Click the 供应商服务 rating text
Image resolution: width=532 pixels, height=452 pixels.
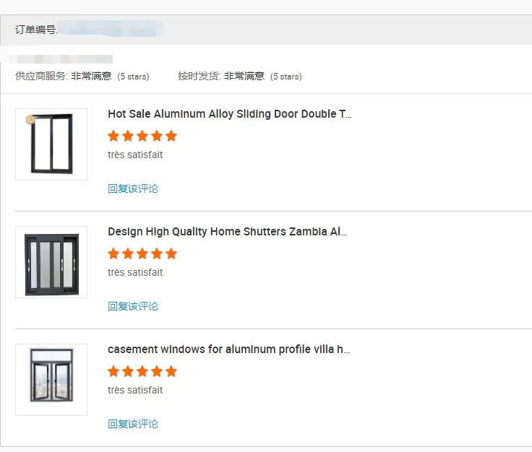pyautogui.click(x=64, y=76)
